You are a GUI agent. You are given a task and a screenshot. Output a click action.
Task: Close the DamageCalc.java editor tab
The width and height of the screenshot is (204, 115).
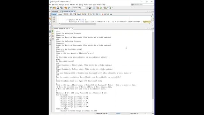pos(75,11)
